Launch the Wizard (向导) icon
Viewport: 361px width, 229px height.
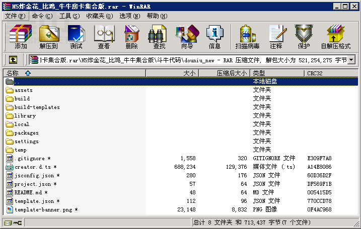187,37
